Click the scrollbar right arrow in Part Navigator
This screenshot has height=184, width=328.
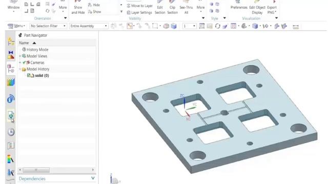[93, 170]
